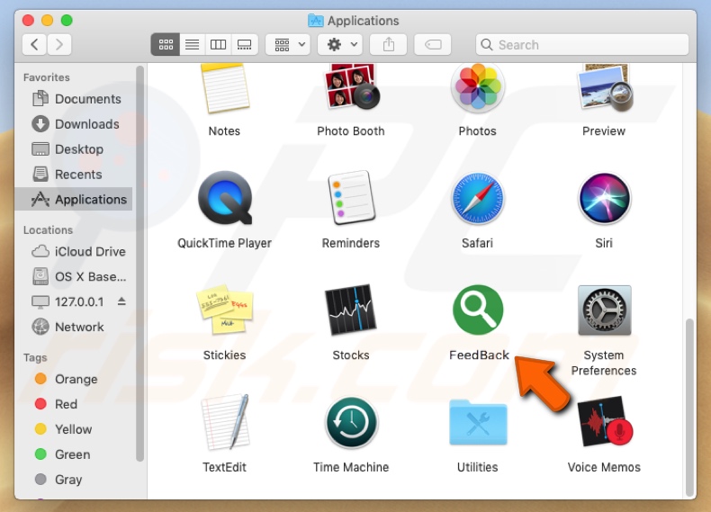
Task: Eject the 127.0.0.1 volume
Action: [x=121, y=301]
